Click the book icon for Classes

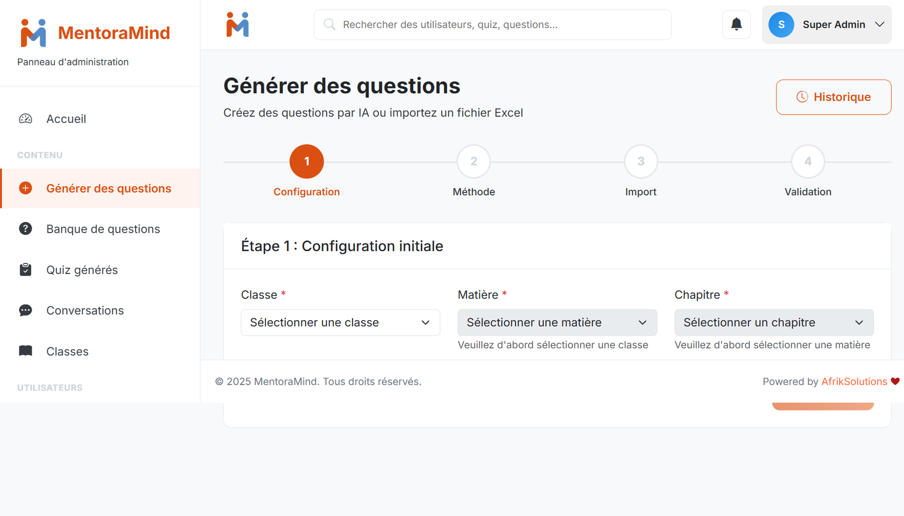pyautogui.click(x=25, y=351)
